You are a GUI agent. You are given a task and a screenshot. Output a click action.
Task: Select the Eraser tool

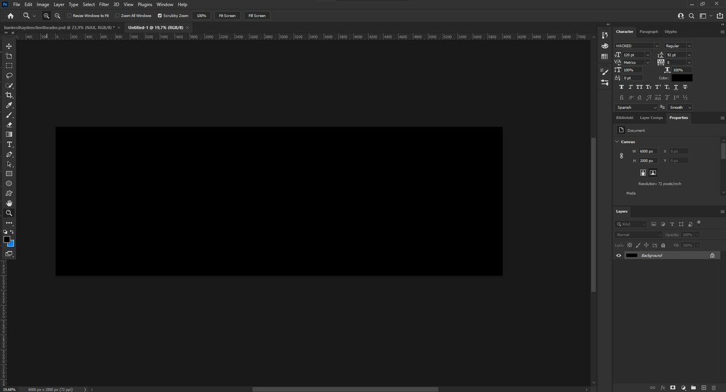click(x=9, y=124)
